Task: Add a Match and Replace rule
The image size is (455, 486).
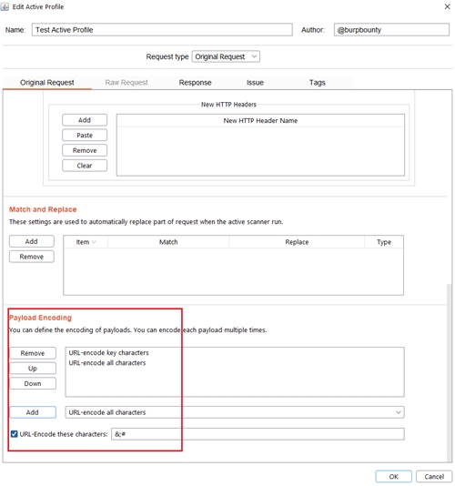Action: (x=32, y=241)
